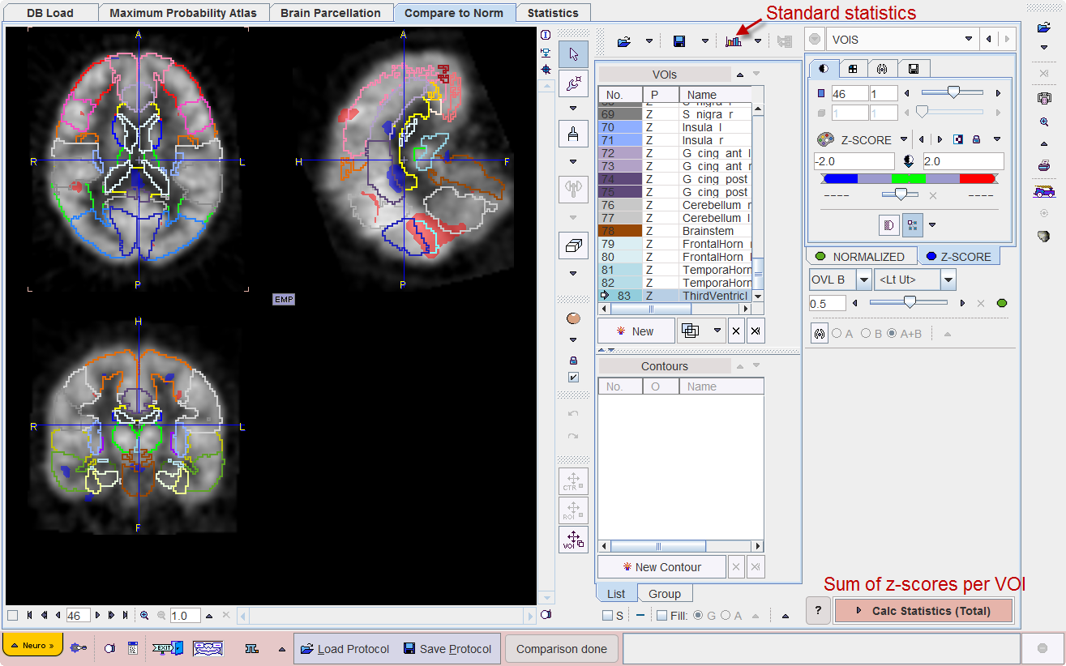Select the paint brush VOI tool
Image resolution: width=1066 pixels, height=666 pixels.
(x=573, y=134)
